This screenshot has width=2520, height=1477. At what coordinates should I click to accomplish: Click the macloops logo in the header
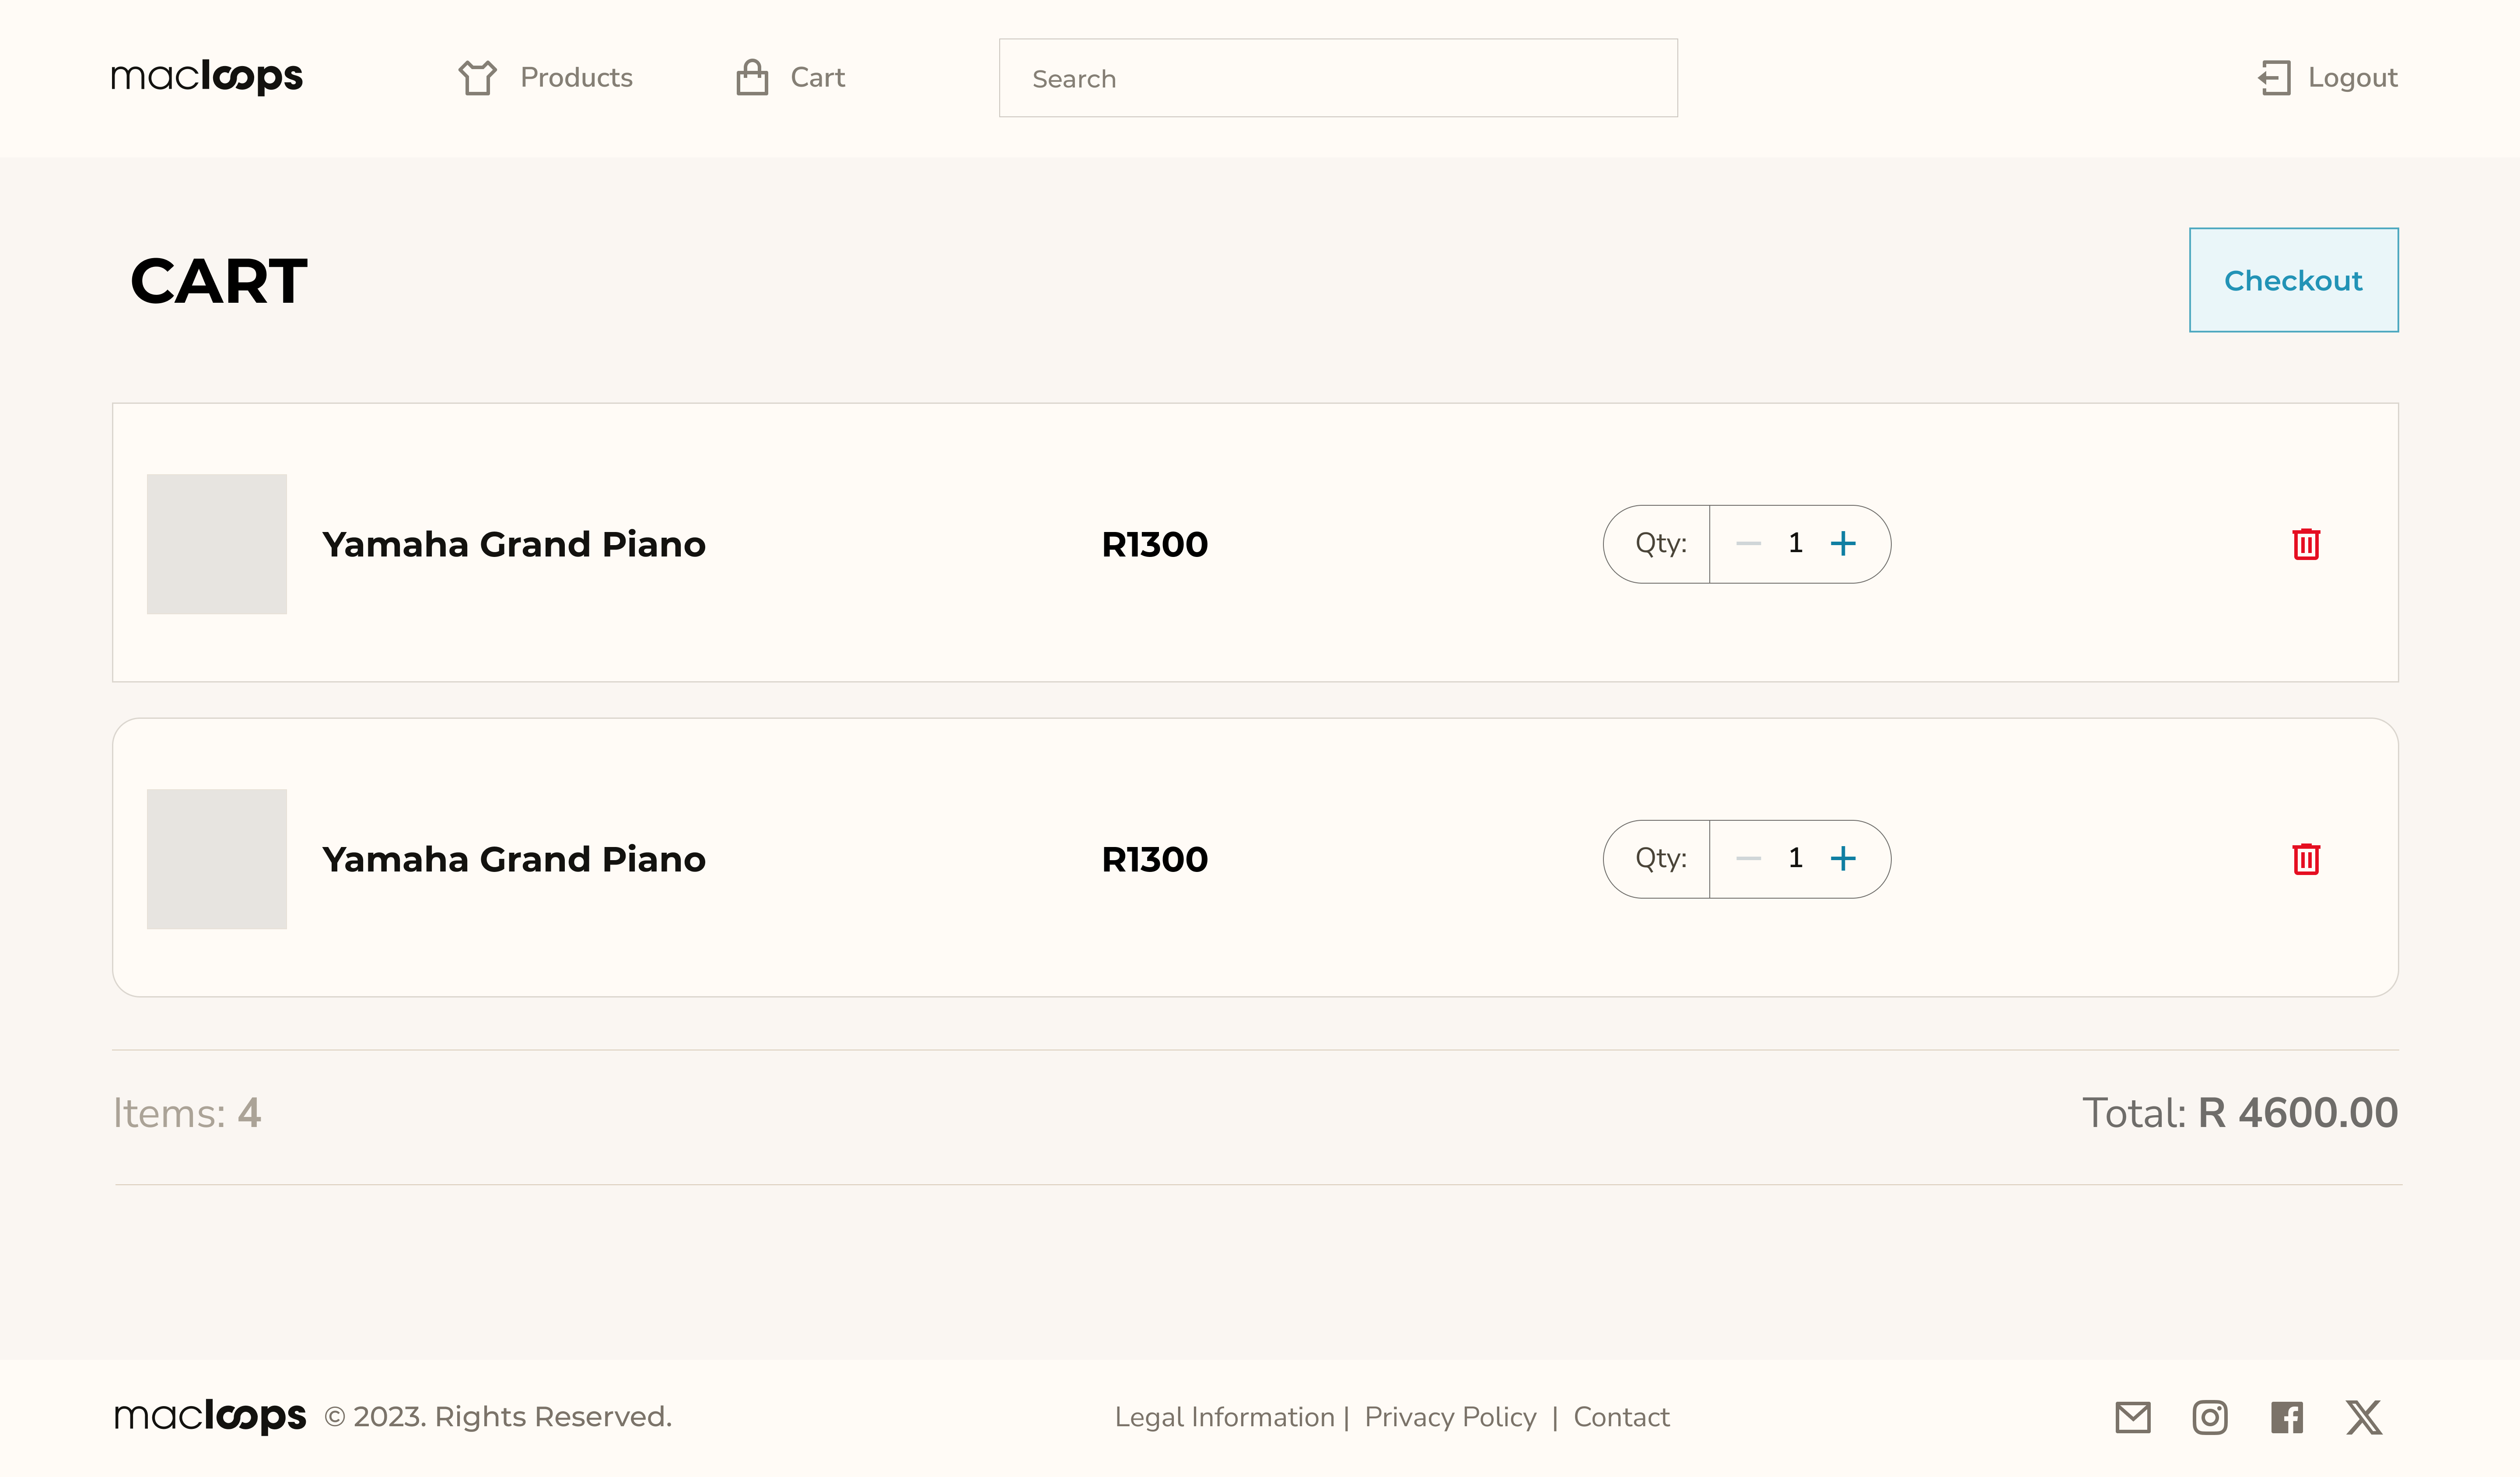(x=207, y=77)
